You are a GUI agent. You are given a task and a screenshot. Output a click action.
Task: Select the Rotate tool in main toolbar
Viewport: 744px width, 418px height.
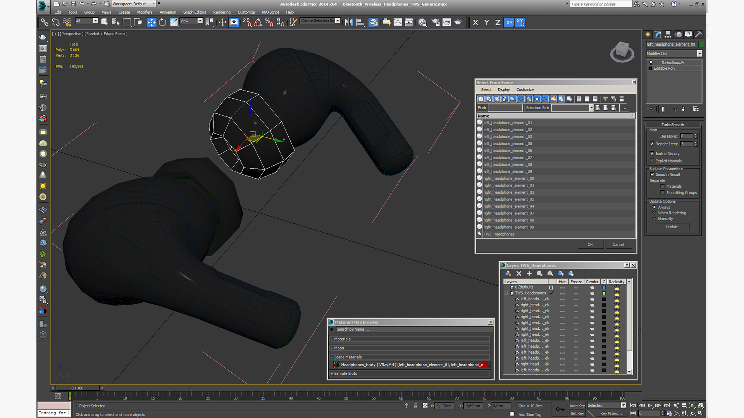pos(162,22)
